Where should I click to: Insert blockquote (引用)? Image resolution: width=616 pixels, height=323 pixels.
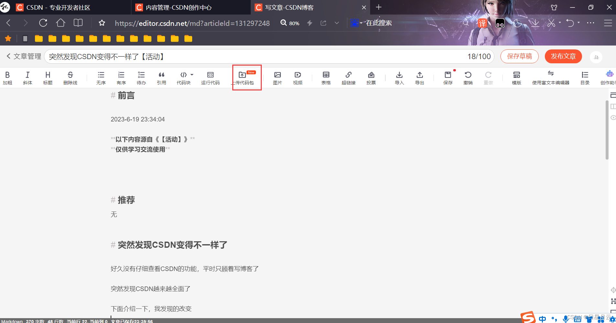[161, 78]
